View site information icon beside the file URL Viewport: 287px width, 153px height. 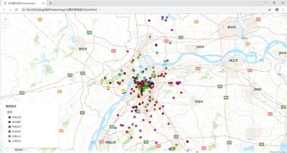coord(24,10)
